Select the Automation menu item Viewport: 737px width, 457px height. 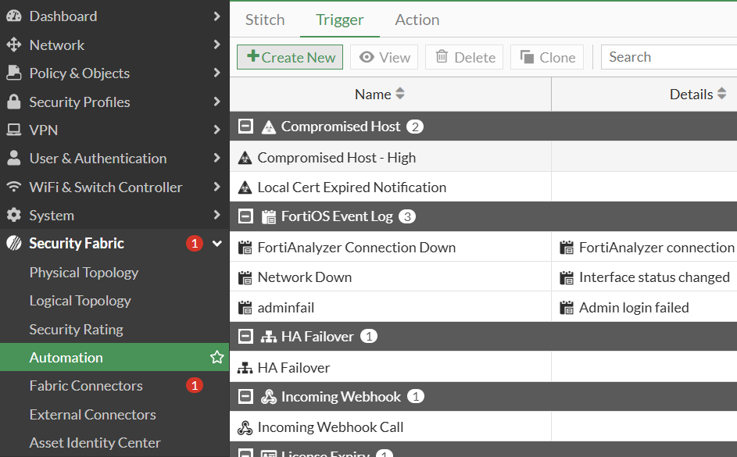pos(115,358)
